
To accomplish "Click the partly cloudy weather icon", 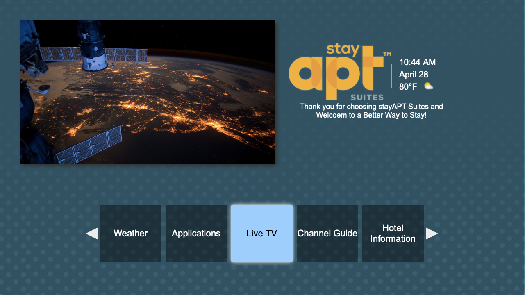I will (428, 86).
